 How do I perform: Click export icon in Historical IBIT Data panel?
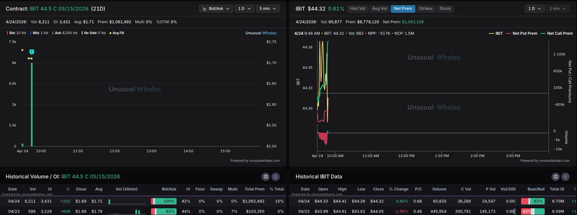tap(555, 177)
